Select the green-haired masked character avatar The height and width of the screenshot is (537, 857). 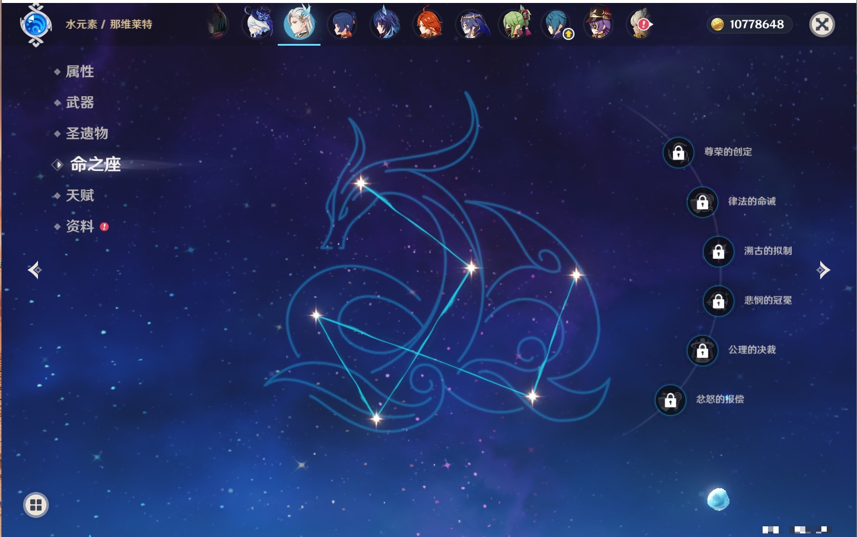click(515, 24)
